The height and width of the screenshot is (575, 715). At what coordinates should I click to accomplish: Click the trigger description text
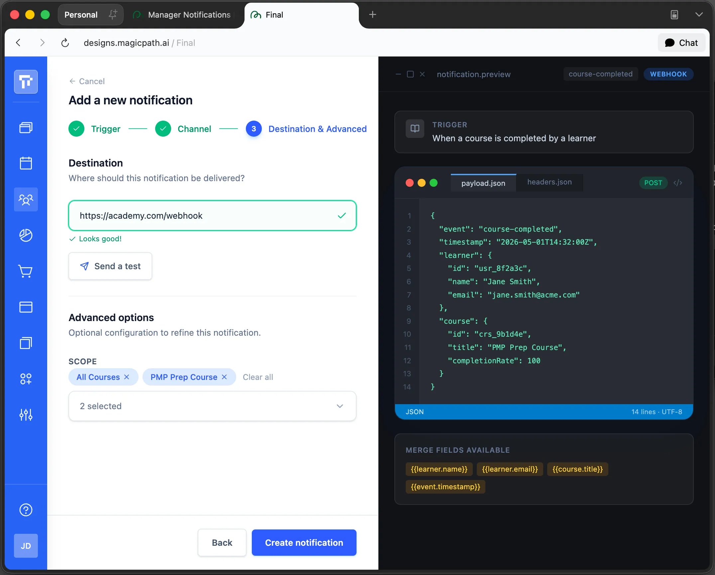514,138
